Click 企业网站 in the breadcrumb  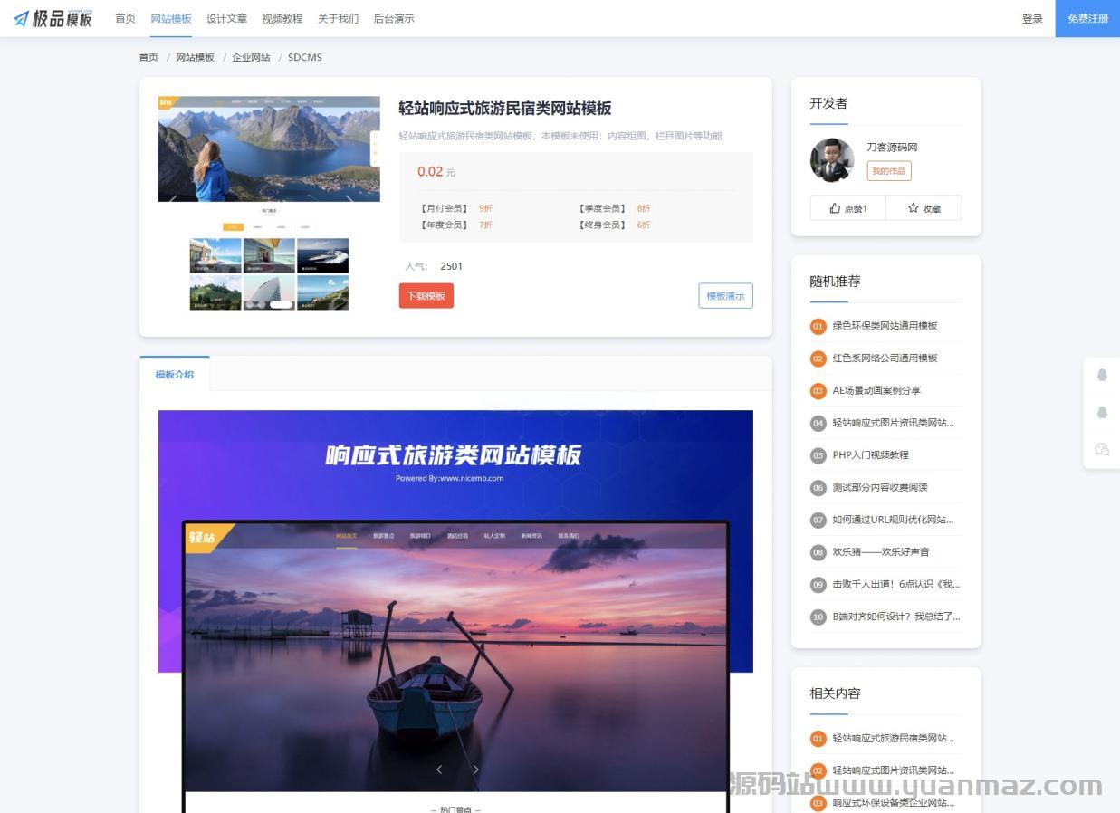251,57
